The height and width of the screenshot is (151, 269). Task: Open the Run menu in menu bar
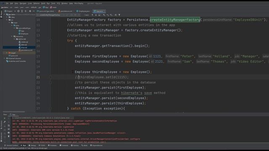(48, 3)
